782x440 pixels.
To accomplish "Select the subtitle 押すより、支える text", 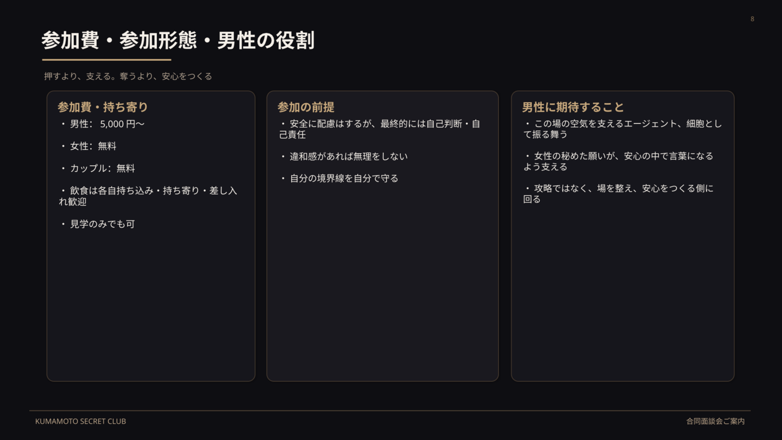I will tap(128, 77).
